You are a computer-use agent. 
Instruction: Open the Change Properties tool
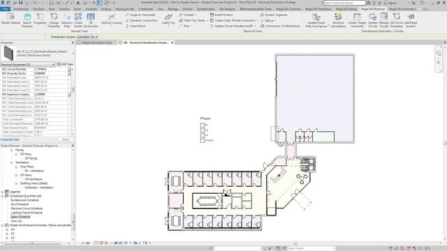point(54,20)
